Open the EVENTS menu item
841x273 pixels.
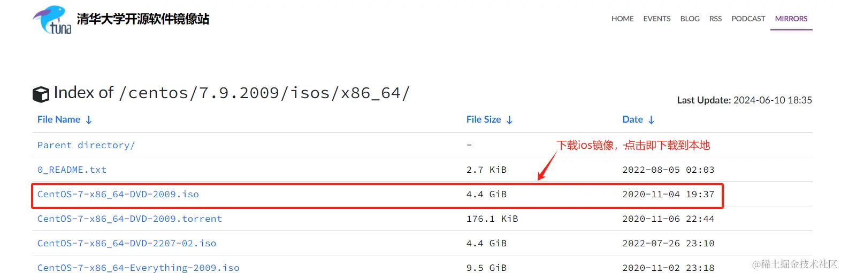tap(656, 19)
